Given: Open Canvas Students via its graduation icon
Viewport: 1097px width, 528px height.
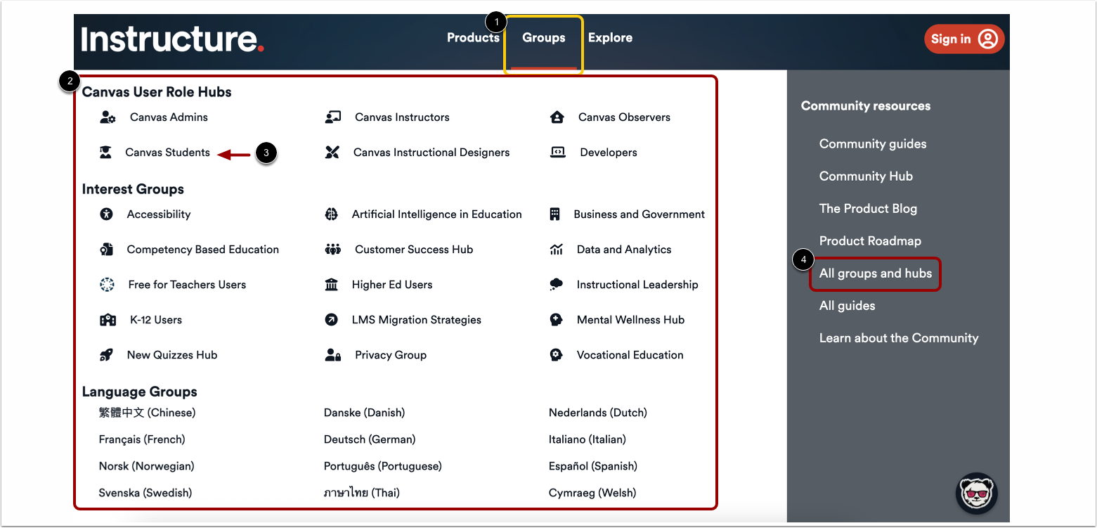Looking at the screenshot, I should (x=107, y=152).
